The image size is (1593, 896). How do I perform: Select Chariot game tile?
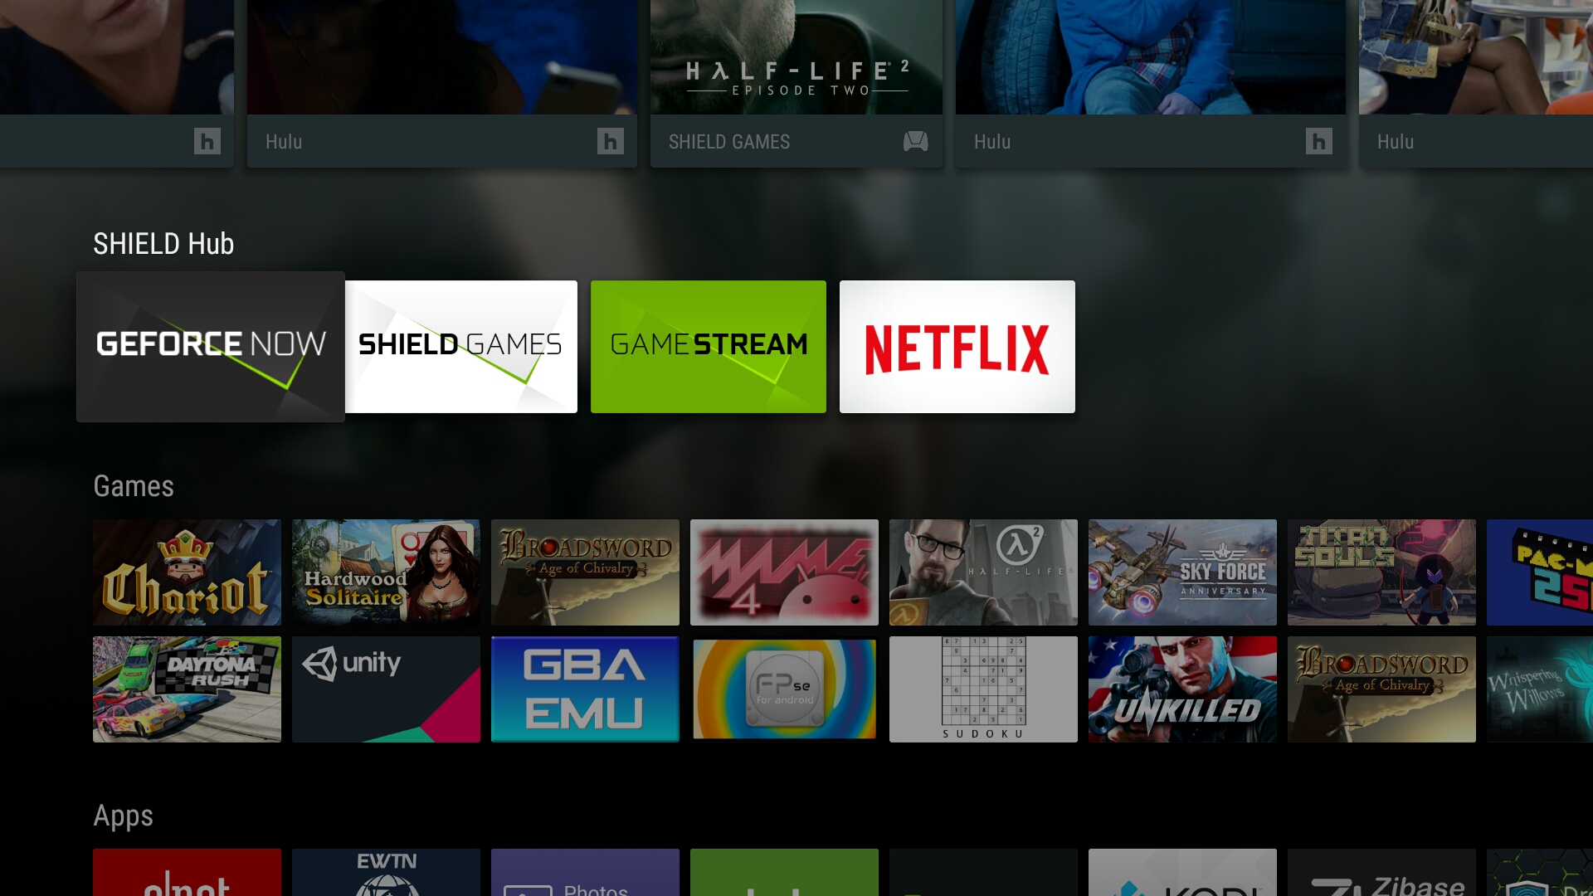[187, 571]
